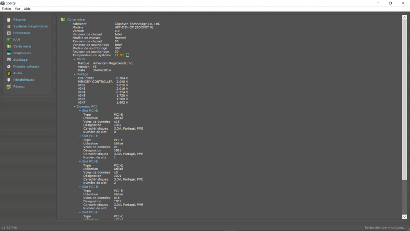The image size is (410, 231).
Task: Click the Résumé icon in sidebar
Action: tap(9, 20)
